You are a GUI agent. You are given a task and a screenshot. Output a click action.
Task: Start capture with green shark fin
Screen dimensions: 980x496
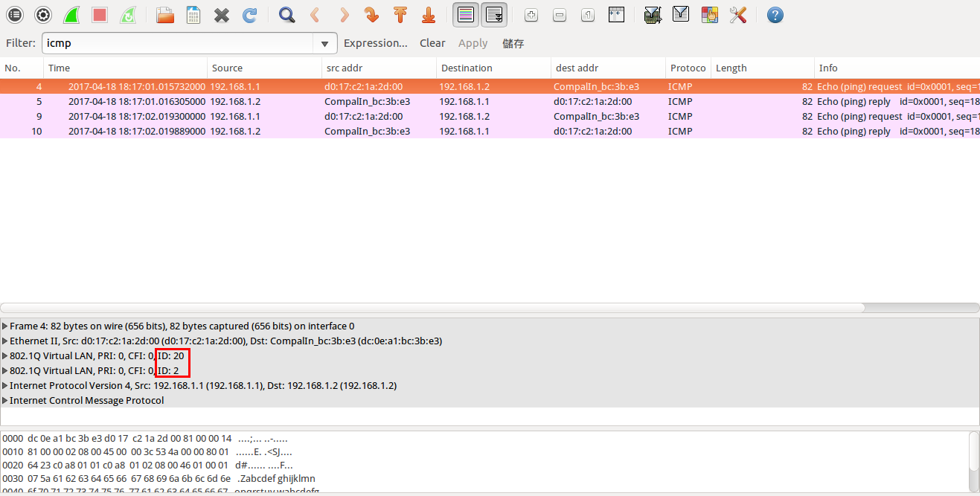pyautogui.click(x=71, y=15)
